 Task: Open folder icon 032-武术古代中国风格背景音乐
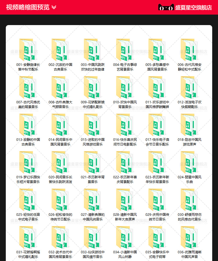click(x=60, y=237)
